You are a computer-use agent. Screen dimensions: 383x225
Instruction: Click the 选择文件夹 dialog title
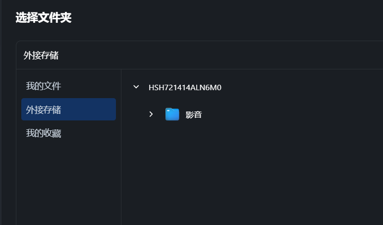44,18
